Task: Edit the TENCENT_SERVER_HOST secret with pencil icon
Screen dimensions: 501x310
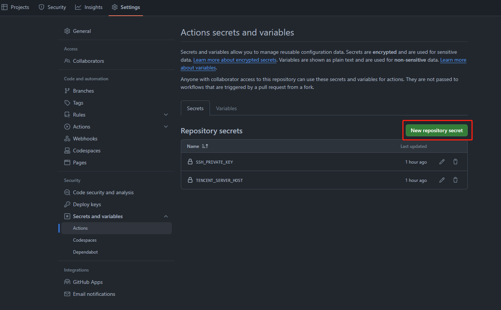Action: pyautogui.click(x=442, y=180)
